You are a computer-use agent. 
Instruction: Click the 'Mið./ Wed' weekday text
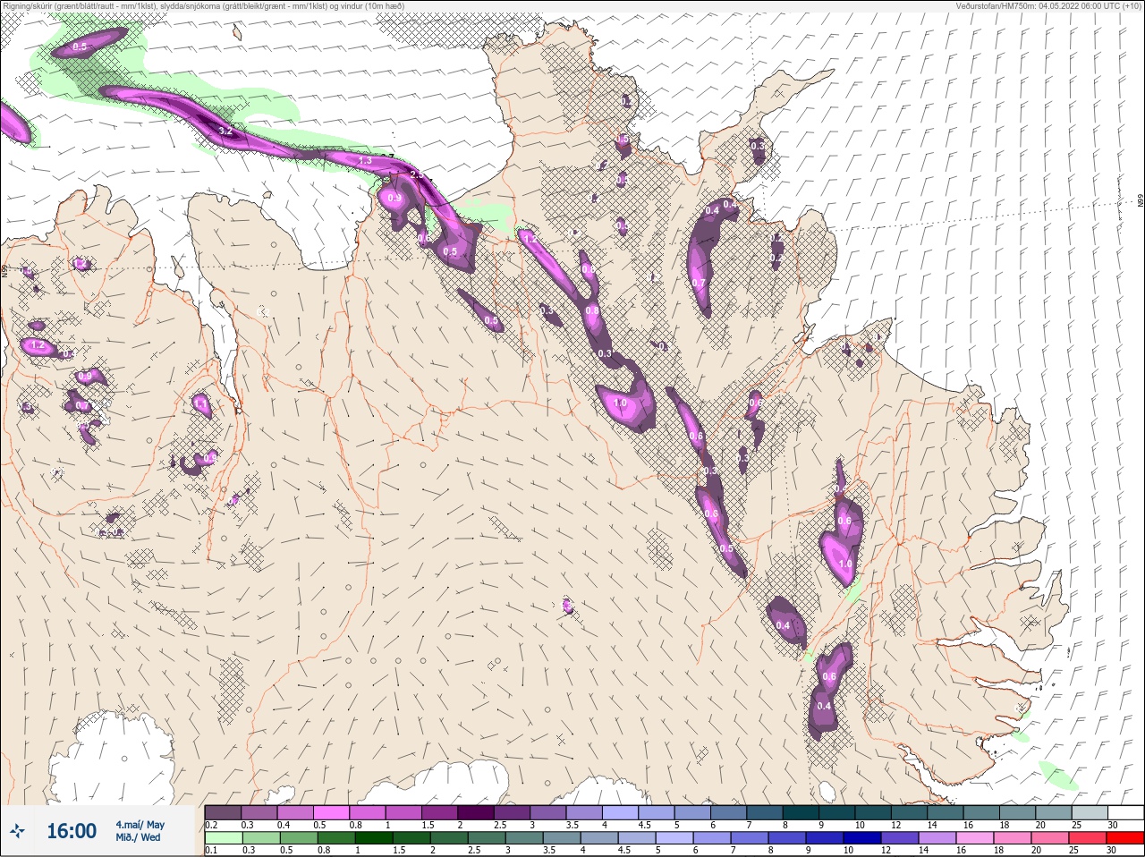tap(138, 837)
